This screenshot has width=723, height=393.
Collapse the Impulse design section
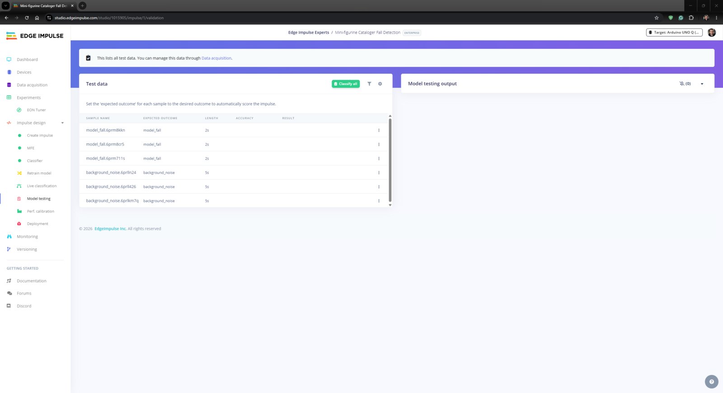point(62,123)
